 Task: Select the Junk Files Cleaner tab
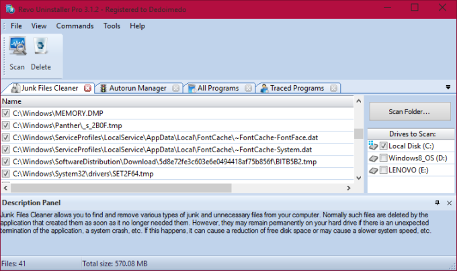click(49, 88)
